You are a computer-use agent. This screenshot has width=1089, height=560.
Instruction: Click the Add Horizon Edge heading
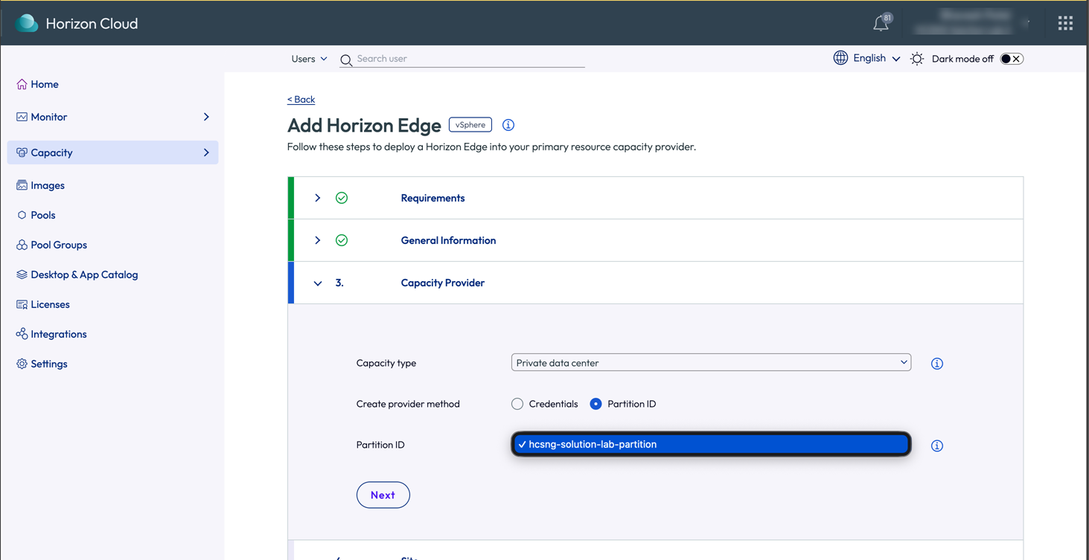click(364, 126)
